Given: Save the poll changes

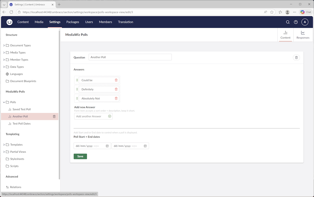Looking at the screenshot, I should click(x=80, y=156).
